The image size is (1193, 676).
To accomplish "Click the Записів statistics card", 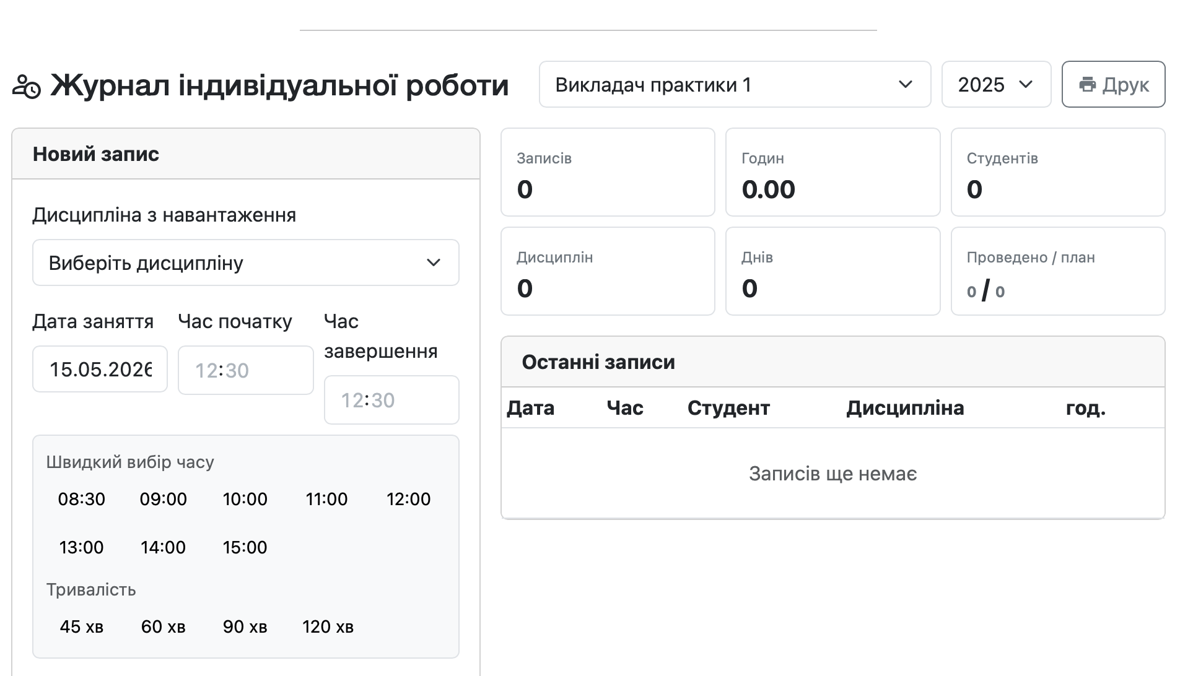I will click(608, 172).
